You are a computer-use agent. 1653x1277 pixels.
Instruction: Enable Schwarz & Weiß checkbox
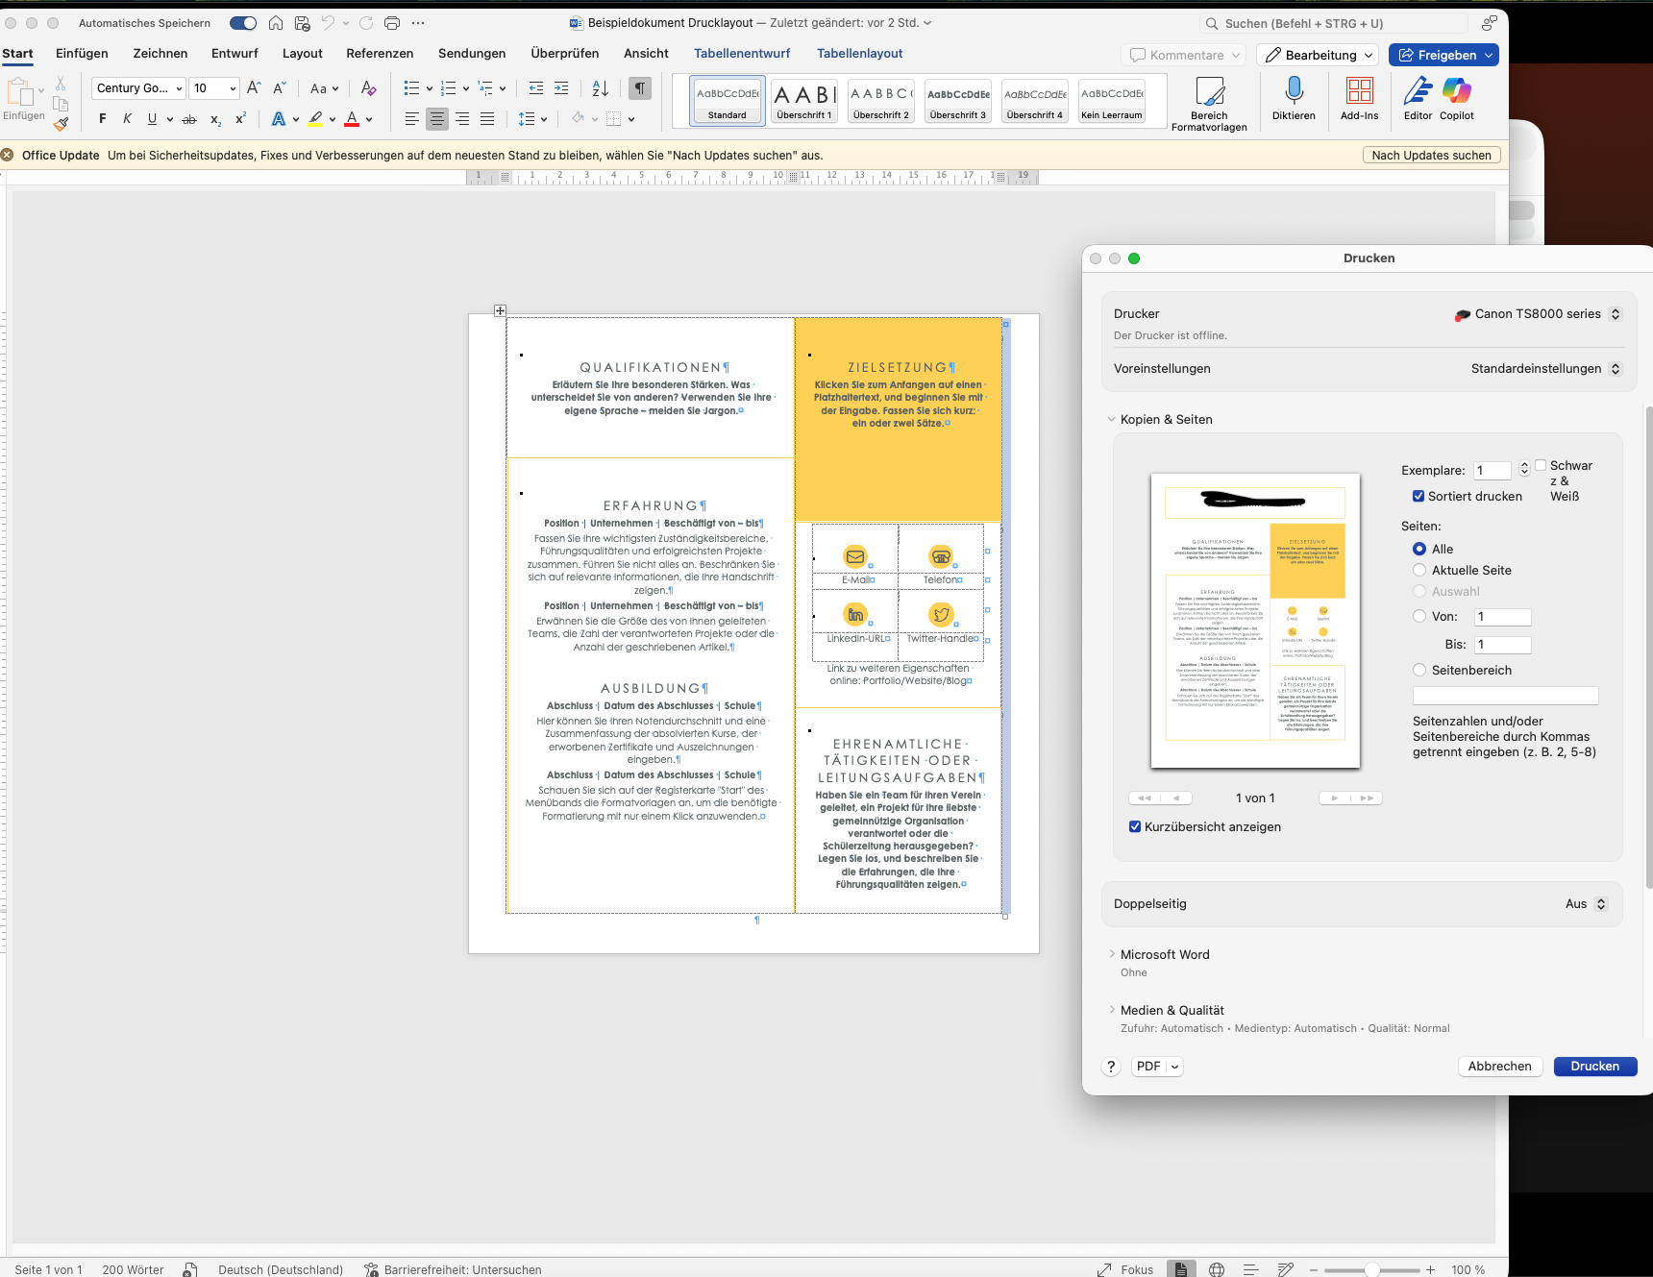[x=1541, y=465]
